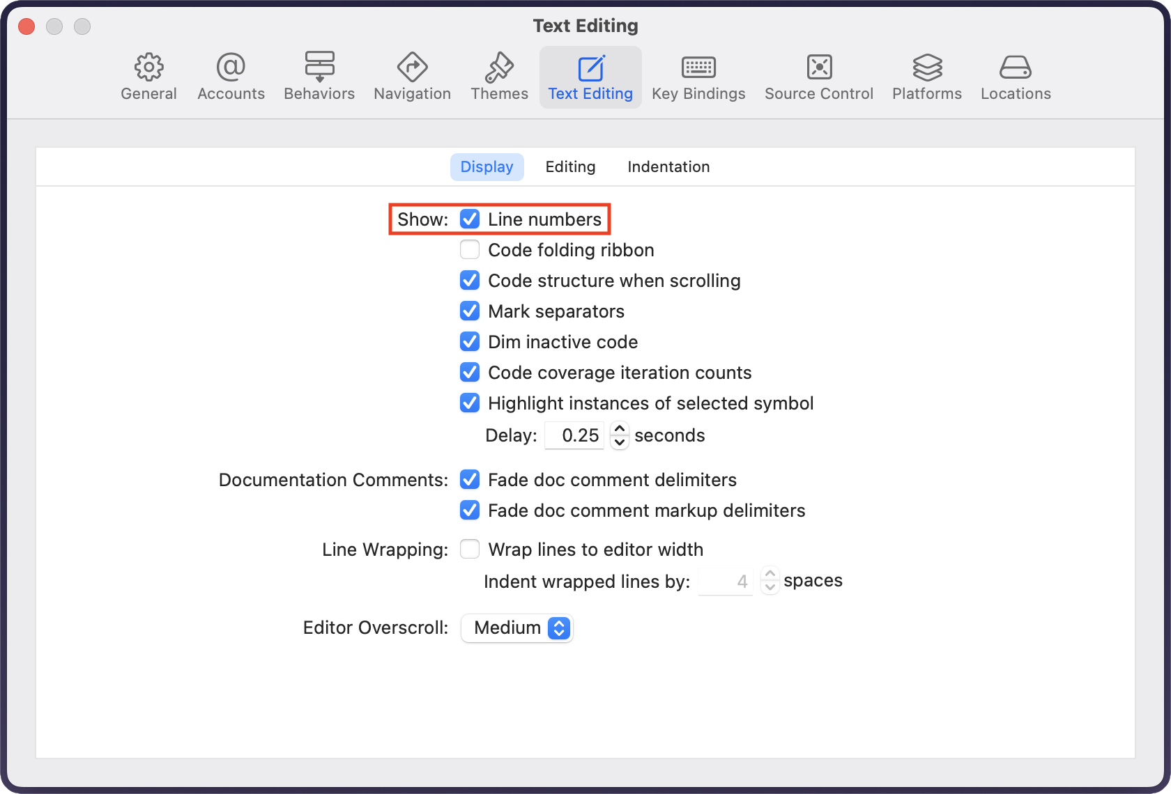Select the Behaviors toolbar icon
1171x794 pixels.
pyautogui.click(x=319, y=77)
